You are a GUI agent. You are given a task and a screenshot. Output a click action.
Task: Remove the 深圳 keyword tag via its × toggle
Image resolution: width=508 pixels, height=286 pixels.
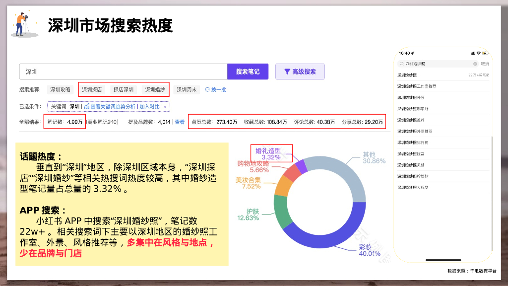165,106
